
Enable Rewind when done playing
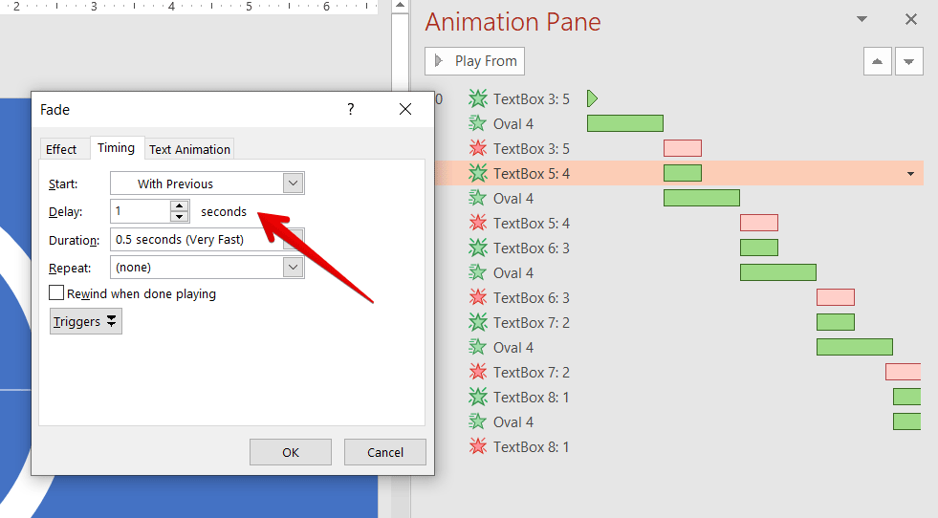click(57, 293)
